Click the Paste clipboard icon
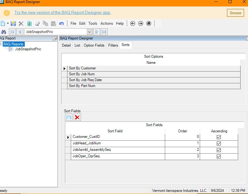The height and width of the screenshot is (194, 248). (53, 23)
